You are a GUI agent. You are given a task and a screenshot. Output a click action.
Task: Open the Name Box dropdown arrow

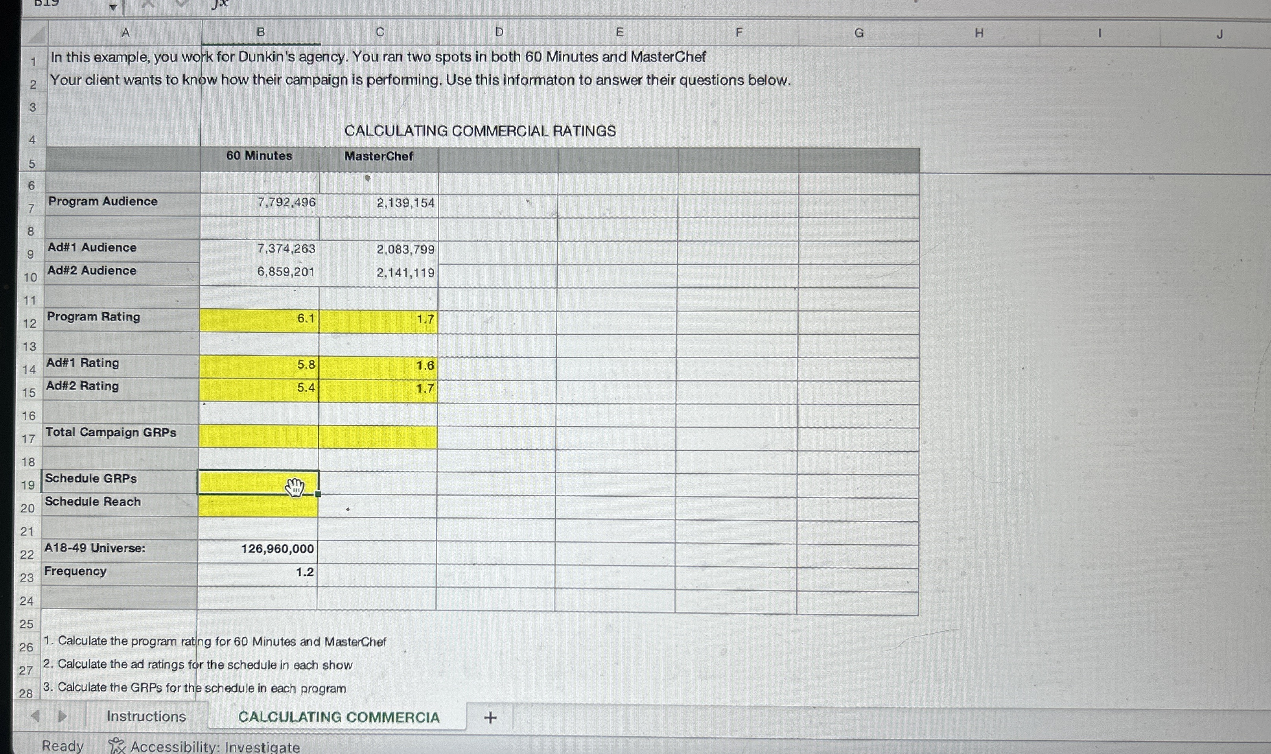pos(113,7)
